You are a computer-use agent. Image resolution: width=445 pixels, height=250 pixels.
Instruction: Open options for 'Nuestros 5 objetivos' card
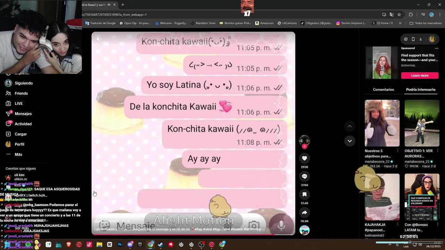coord(398,151)
